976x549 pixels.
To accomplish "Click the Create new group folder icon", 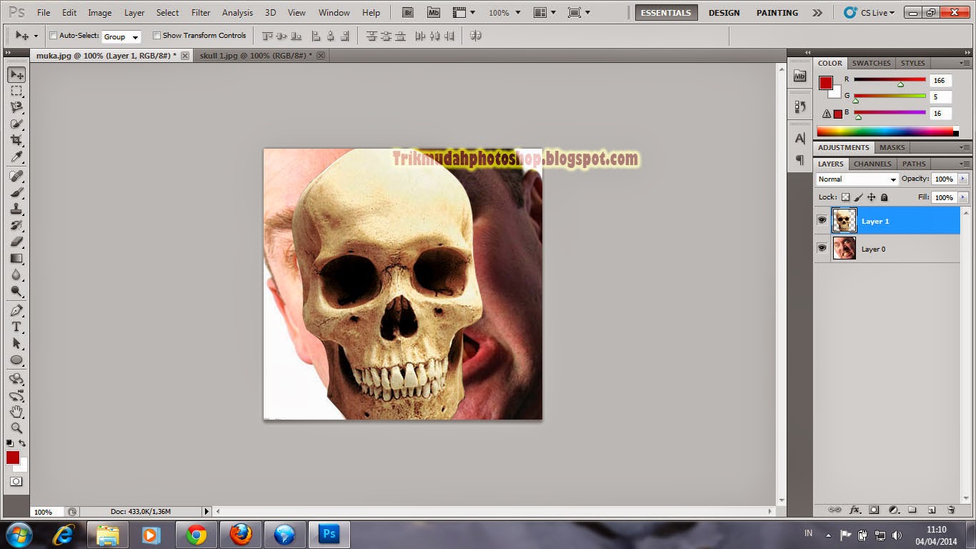I will (912, 510).
